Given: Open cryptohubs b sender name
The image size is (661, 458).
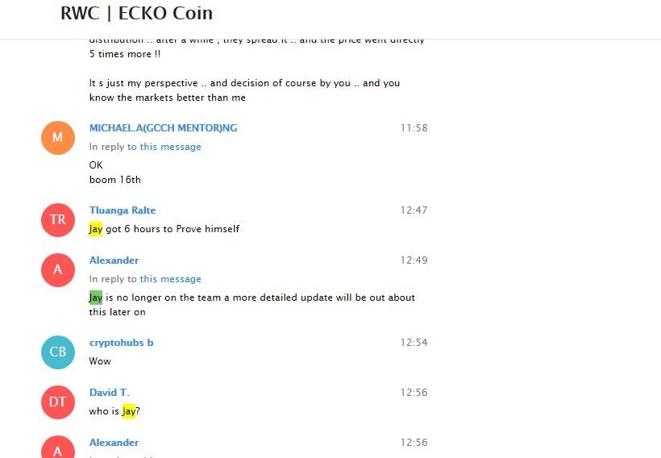Looking at the screenshot, I should pos(121,343).
